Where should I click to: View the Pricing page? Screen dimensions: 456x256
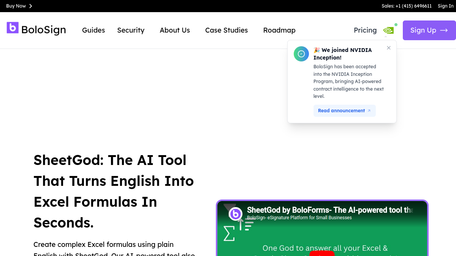pos(365,30)
